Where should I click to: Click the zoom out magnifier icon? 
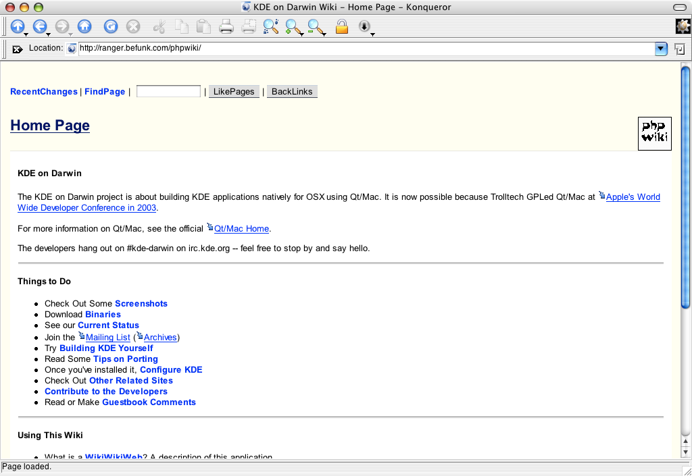pyautogui.click(x=315, y=26)
